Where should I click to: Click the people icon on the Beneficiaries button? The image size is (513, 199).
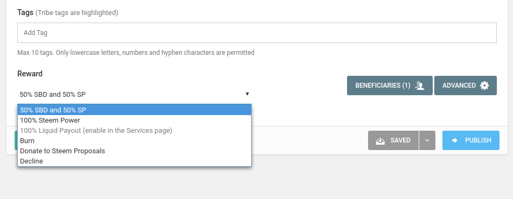(419, 86)
